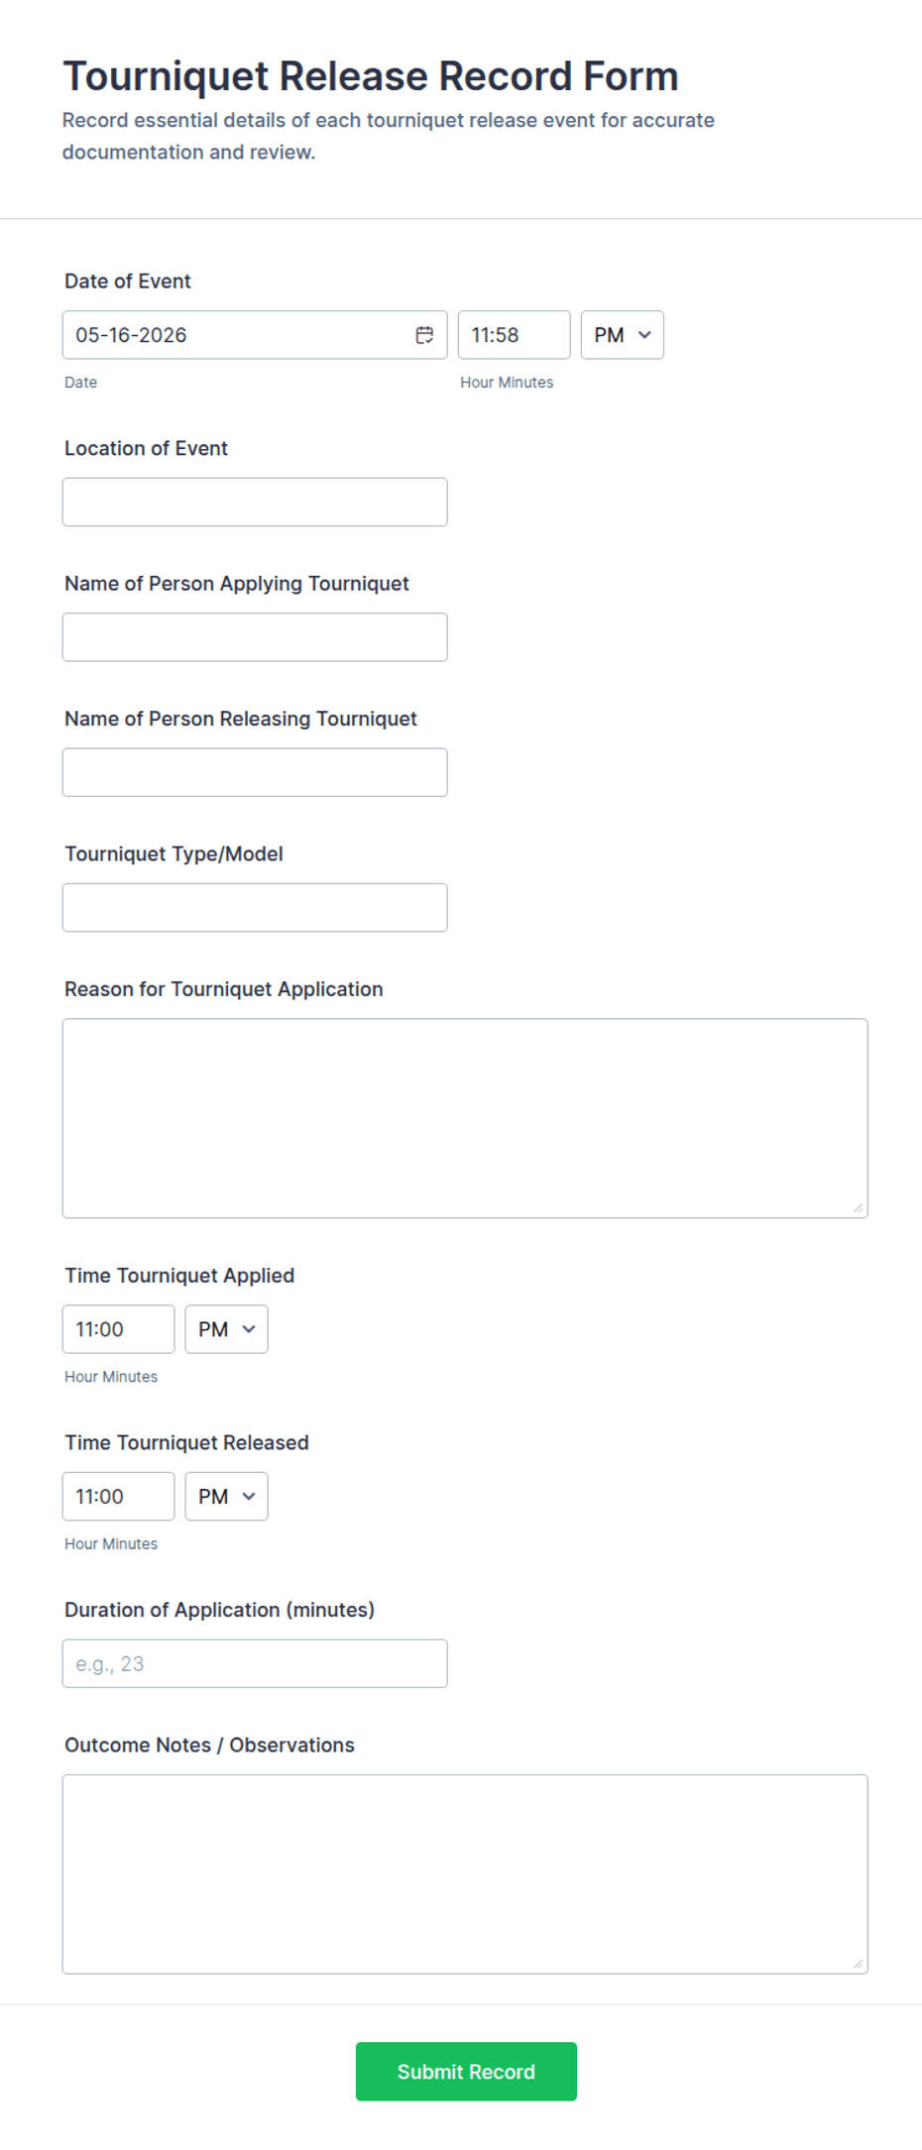Click the Duration of Application minutes field
The image size is (922, 2150).
pos(255,1663)
